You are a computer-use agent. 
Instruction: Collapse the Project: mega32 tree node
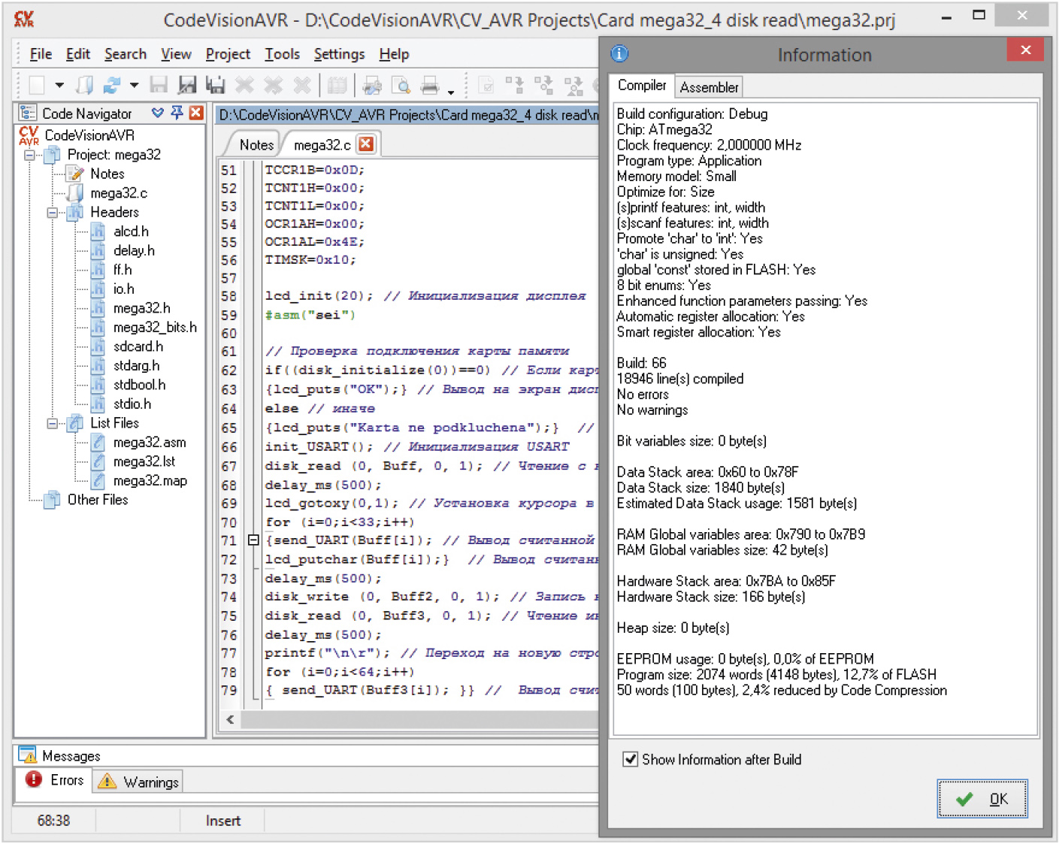29,155
